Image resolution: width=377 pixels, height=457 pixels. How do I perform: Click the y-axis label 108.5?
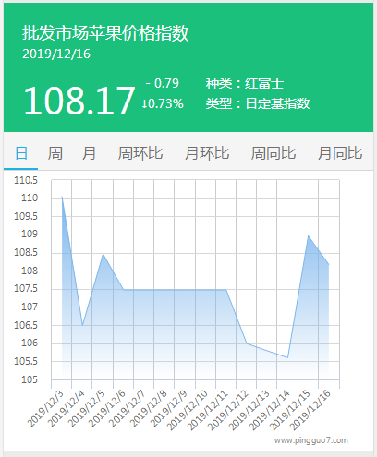[x=26, y=253]
